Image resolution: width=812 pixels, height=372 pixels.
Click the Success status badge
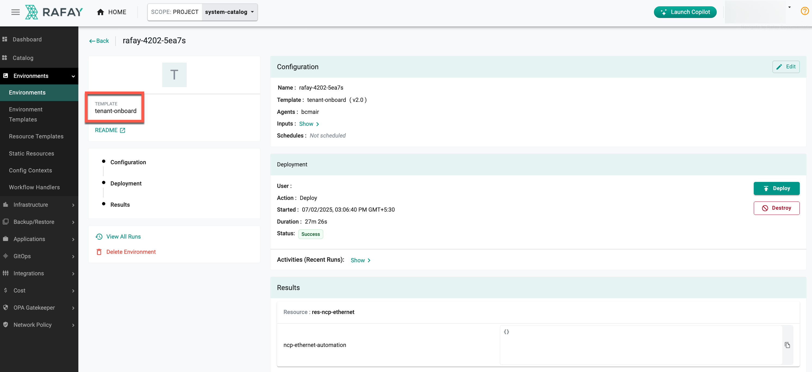tap(310, 234)
